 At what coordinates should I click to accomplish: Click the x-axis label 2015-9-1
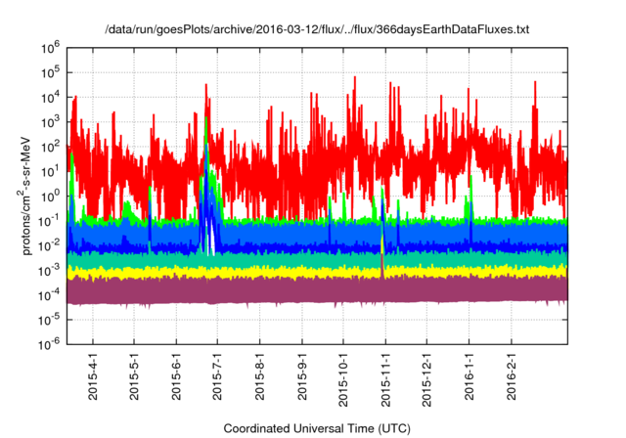302,376
